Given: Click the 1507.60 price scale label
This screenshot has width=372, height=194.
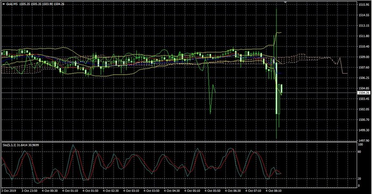Looking at the screenshot, I should pyautogui.click(x=363, y=67).
